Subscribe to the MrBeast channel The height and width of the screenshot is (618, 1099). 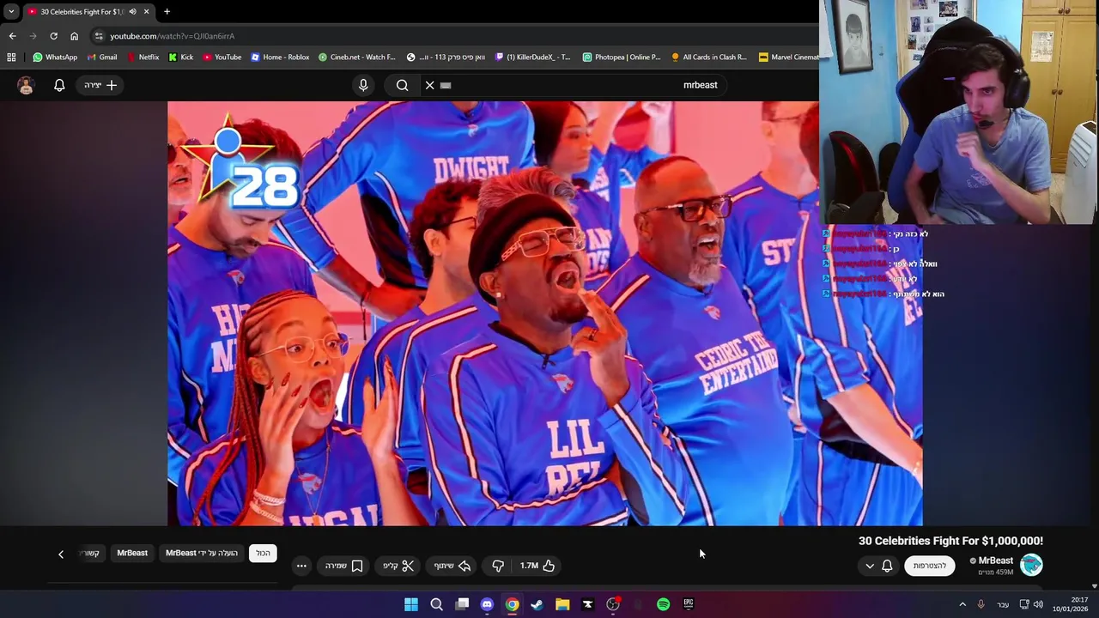pos(929,566)
